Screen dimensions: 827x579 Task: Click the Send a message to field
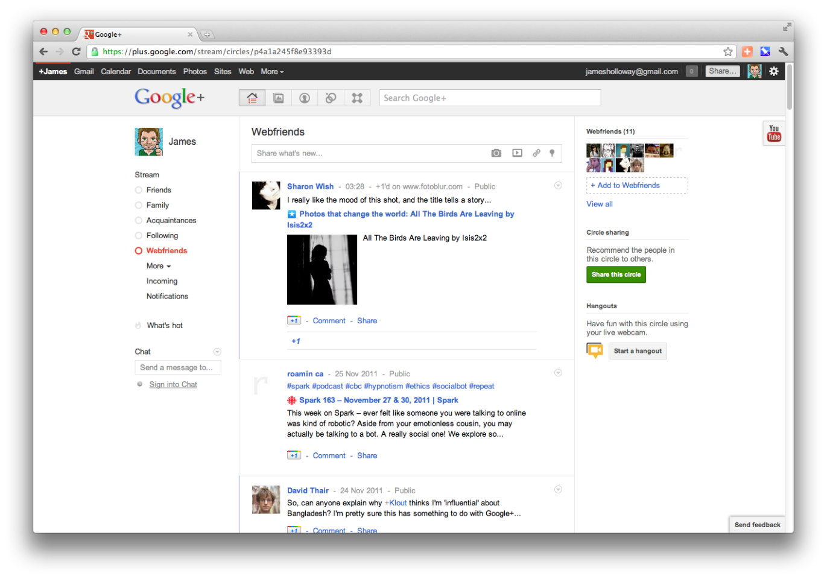tap(178, 367)
